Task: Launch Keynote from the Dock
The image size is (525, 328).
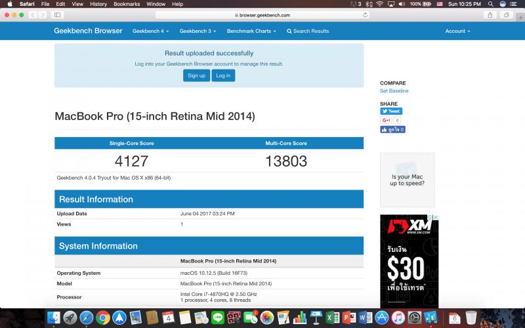Action: pos(316,318)
